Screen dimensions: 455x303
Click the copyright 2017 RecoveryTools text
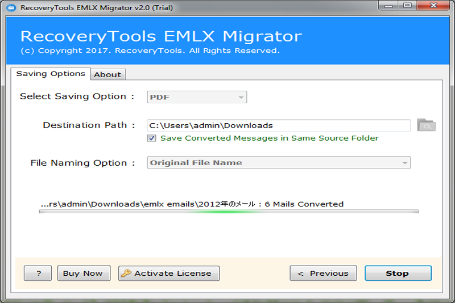[x=150, y=51]
